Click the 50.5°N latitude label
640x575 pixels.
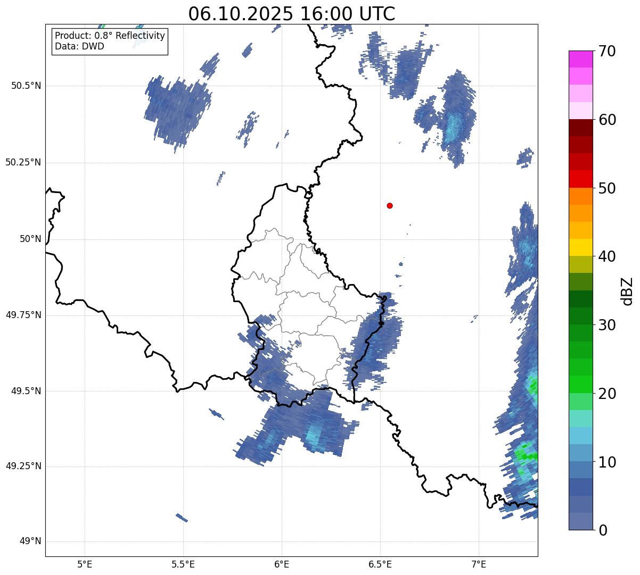(26, 86)
